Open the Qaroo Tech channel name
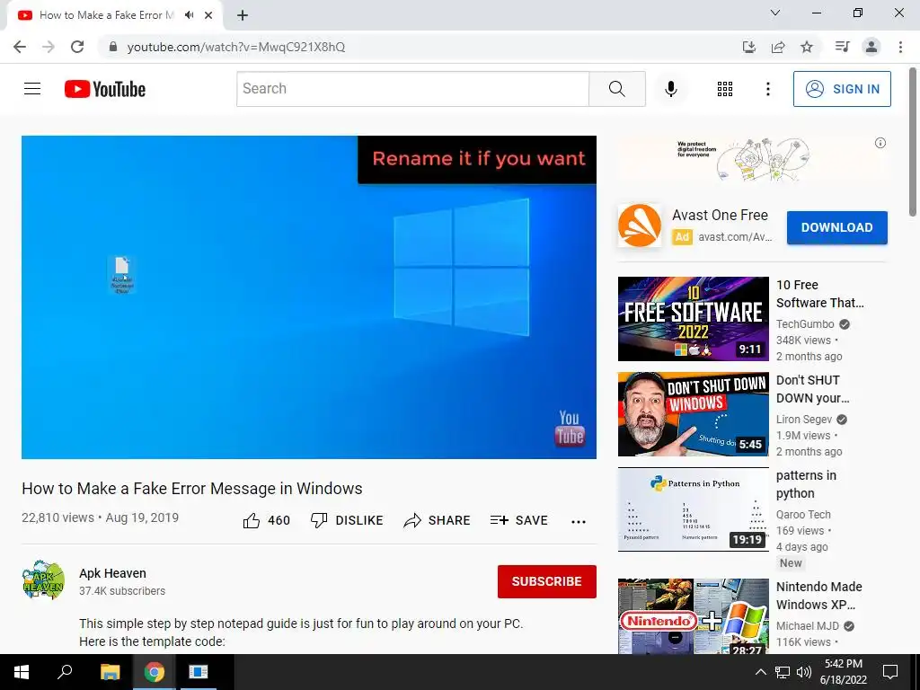Screen dimensions: 920x690 coord(803,515)
